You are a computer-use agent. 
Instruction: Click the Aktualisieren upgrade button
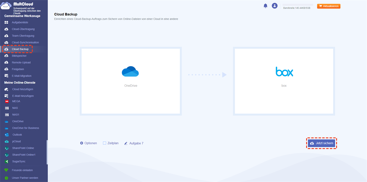[x=329, y=6]
